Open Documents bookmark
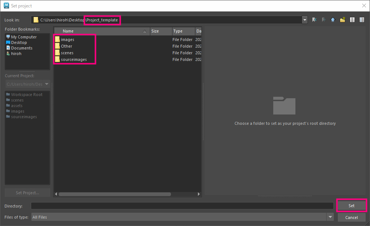The image size is (370, 226). click(x=19, y=48)
